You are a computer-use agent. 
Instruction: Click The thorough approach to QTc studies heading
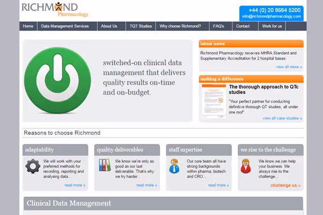coord(264,90)
